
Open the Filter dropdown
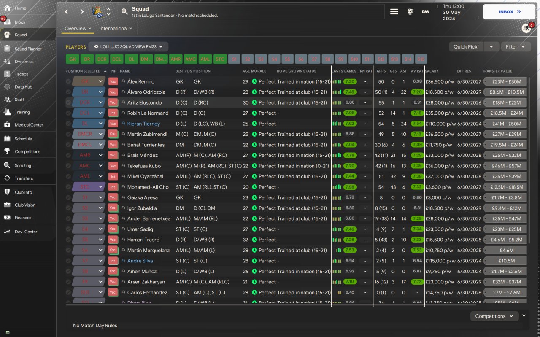516,47
